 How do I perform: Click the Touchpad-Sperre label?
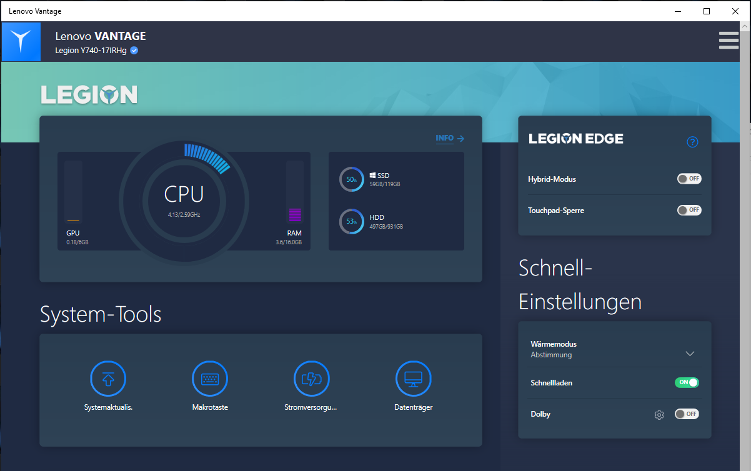pos(556,211)
